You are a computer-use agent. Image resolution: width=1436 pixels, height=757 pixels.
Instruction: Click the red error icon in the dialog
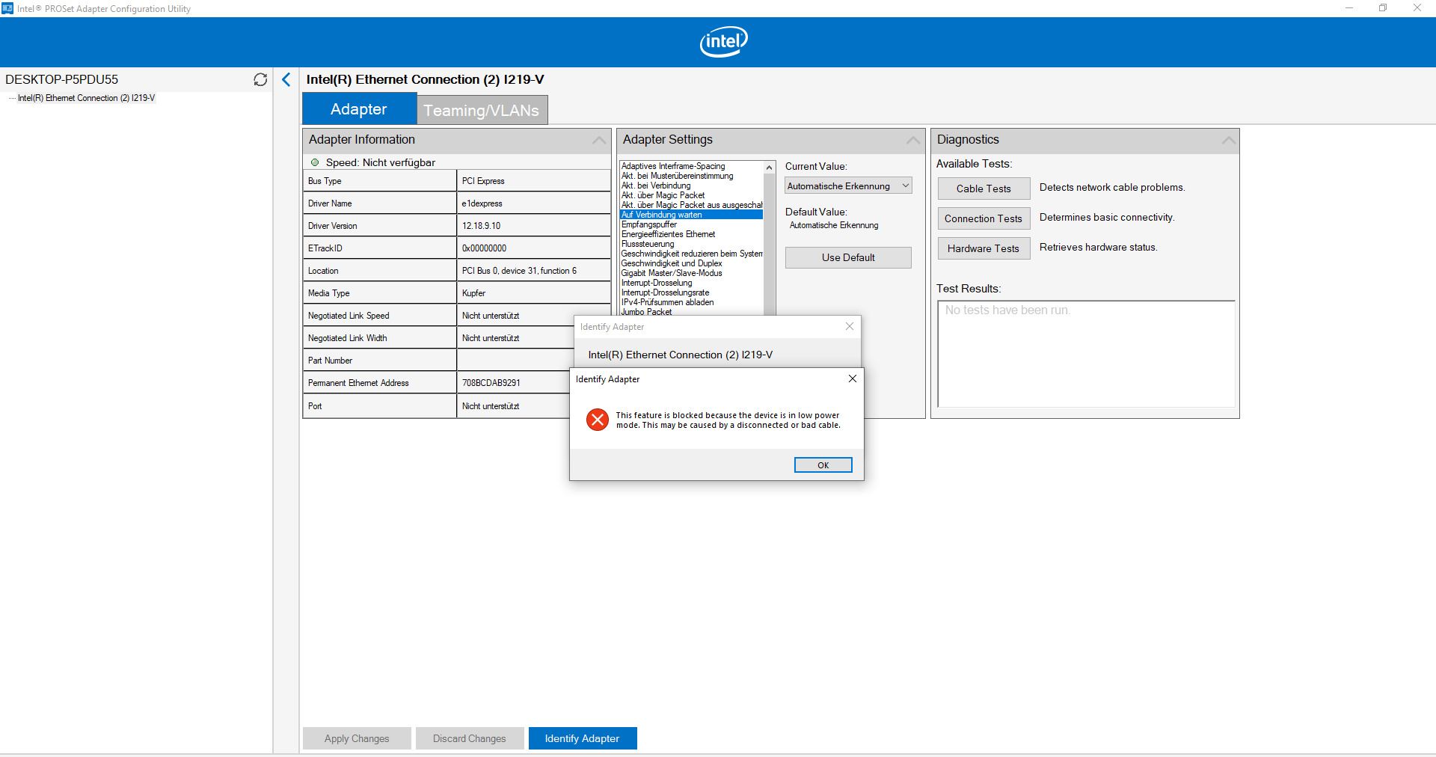(x=598, y=420)
